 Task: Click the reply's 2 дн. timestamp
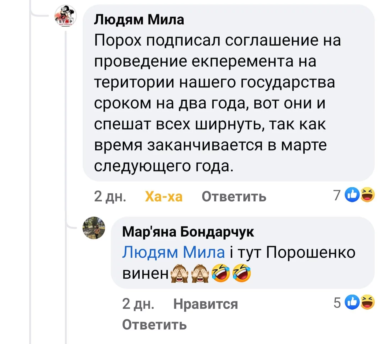coord(138,304)
